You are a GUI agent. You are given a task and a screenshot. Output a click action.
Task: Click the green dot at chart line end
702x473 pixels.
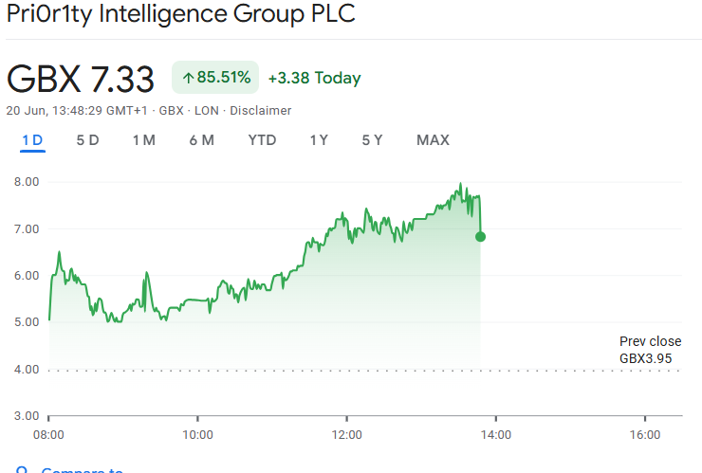[481, 236]
